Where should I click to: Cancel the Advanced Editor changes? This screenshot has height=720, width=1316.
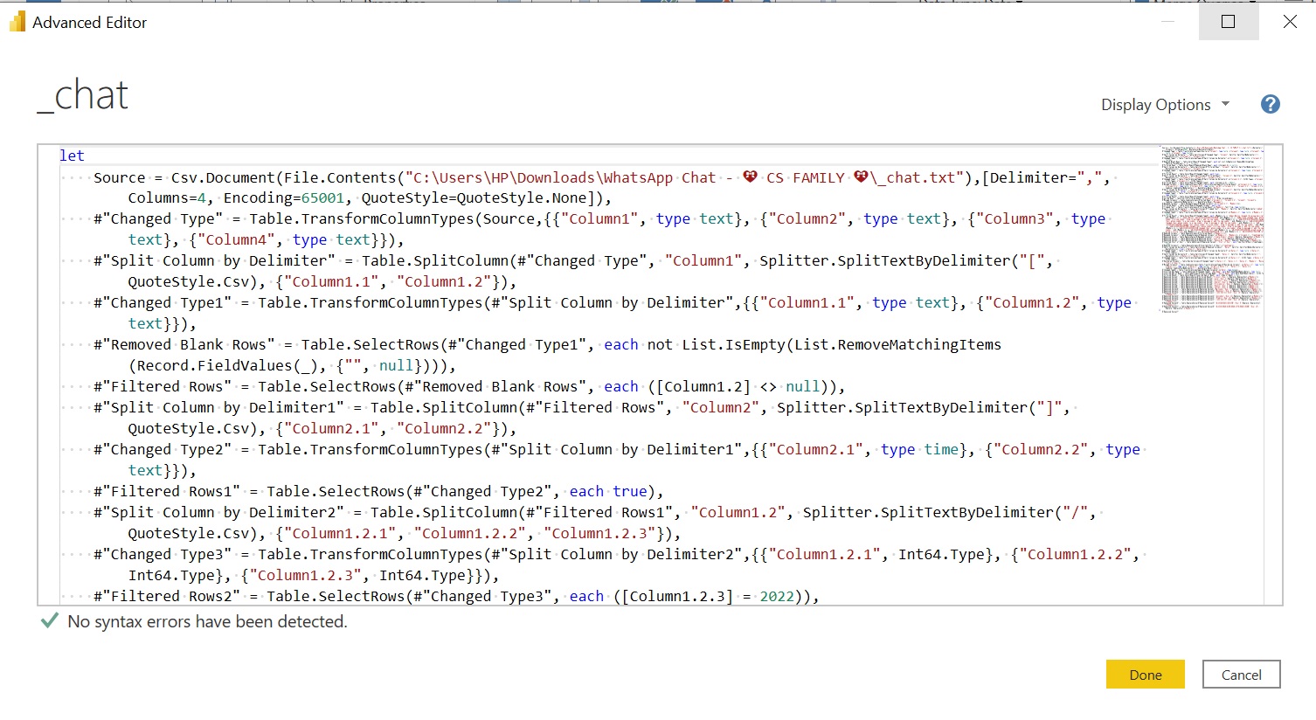pos(1241,675)
